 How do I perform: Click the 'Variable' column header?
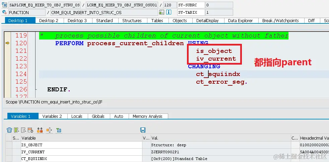point(81,138)
